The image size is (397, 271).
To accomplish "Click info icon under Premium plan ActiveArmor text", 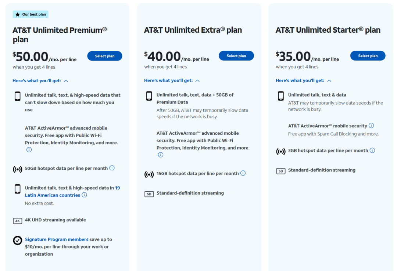I will pyautogui.click(x=29, y=150).
